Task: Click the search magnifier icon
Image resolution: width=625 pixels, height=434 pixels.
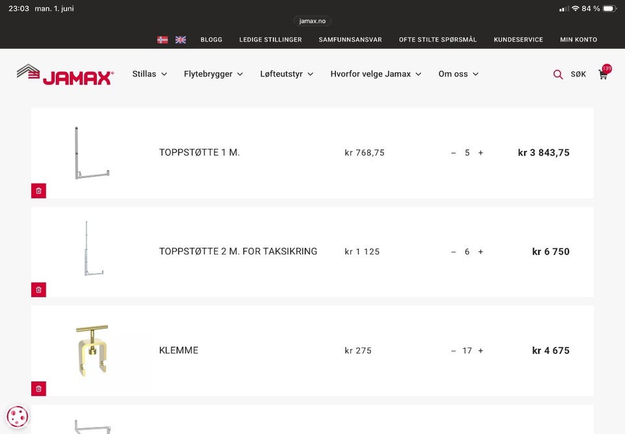Action: click(558, 74)
